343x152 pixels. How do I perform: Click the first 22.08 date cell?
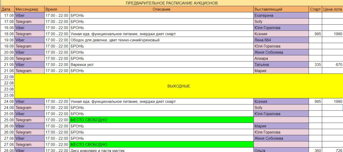[x=7, y=77]
